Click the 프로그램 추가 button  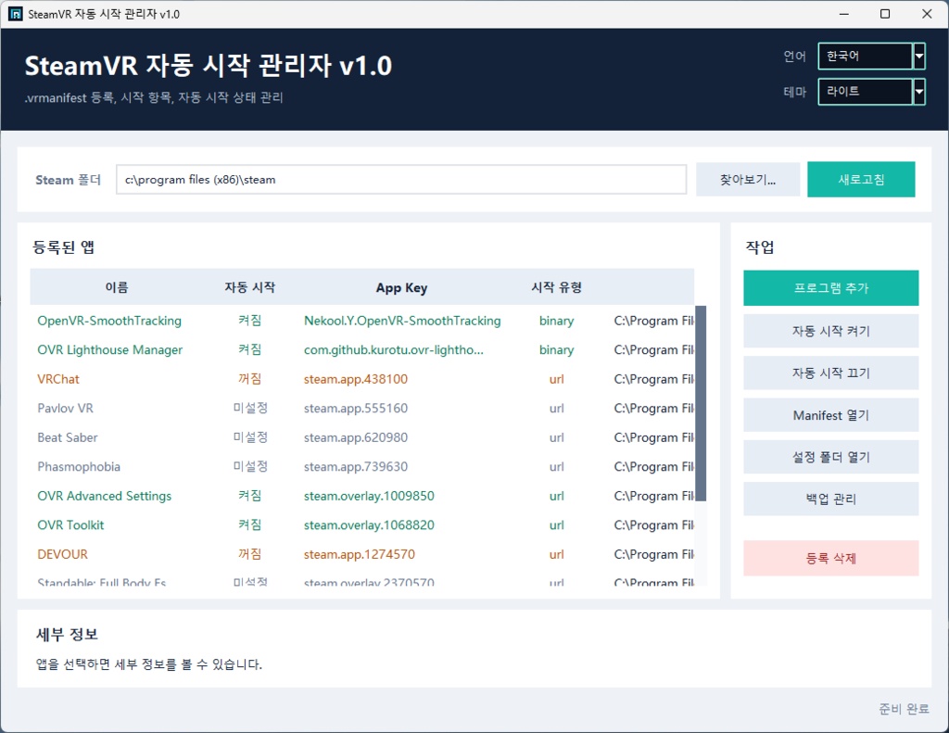click(831, 288)
